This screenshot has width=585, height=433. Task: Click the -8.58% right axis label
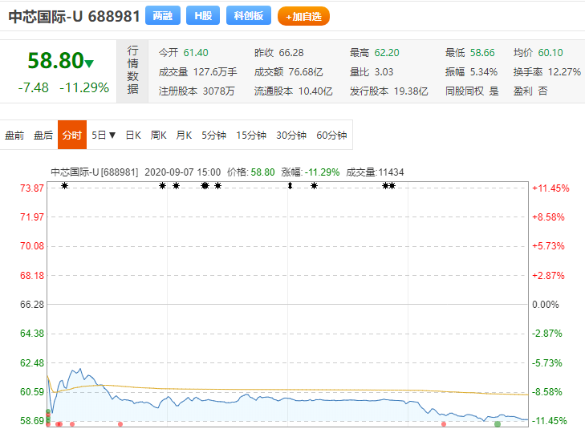(547, 392)
